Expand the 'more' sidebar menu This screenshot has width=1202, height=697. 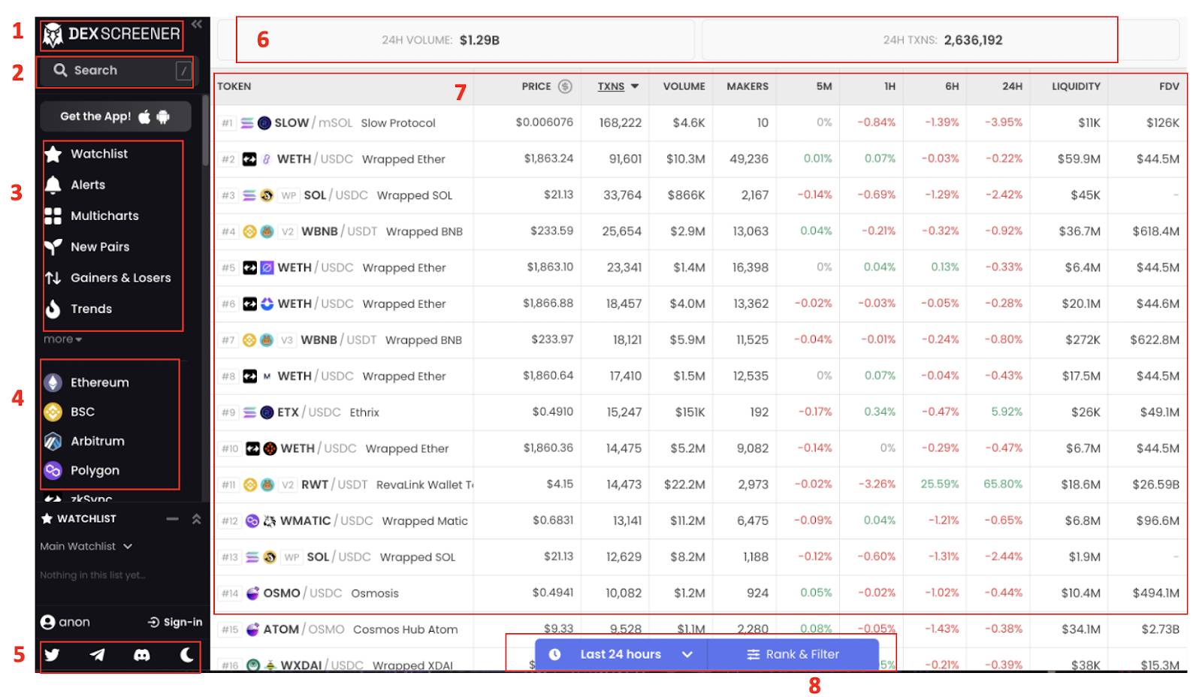[62, 339]
